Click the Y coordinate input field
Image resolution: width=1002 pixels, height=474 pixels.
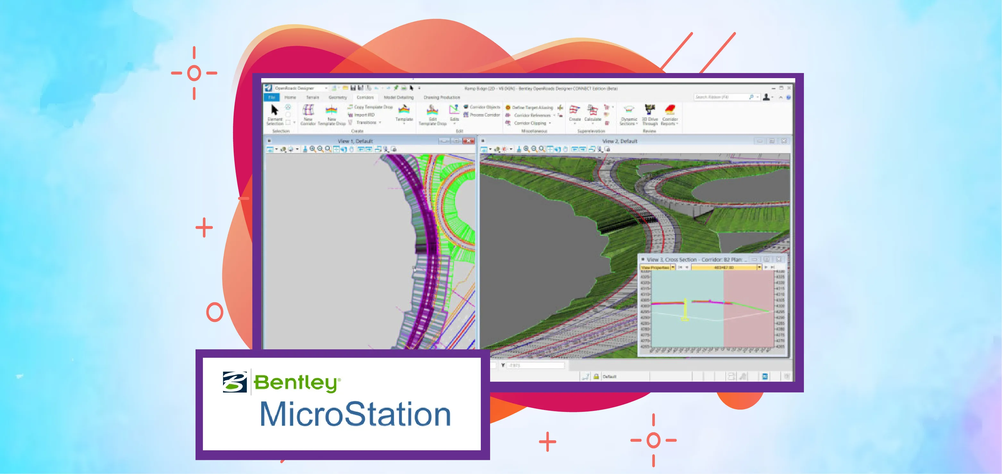coord(536,365)
